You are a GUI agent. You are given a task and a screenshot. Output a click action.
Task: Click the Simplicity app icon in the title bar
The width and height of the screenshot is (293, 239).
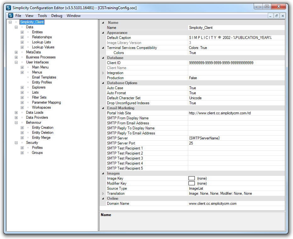pyautogui.click(x=8, y=8)
